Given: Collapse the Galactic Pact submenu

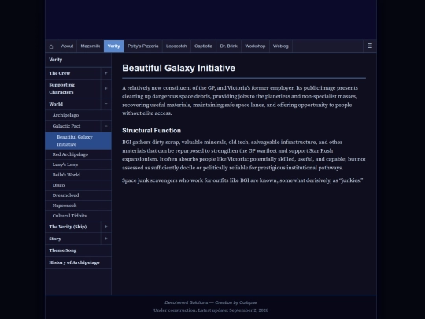Looking at the screenshot, I should 106,126.
